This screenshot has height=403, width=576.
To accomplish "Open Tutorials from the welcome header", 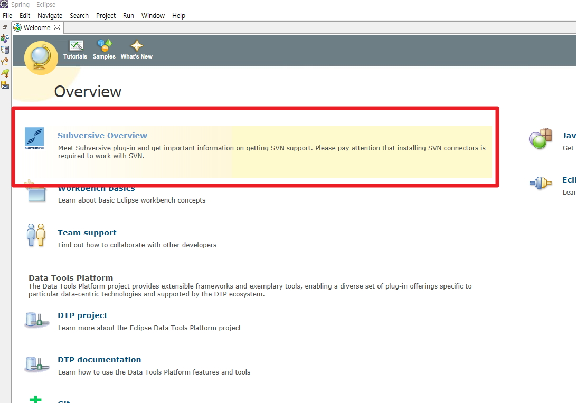I will (75, 50).
